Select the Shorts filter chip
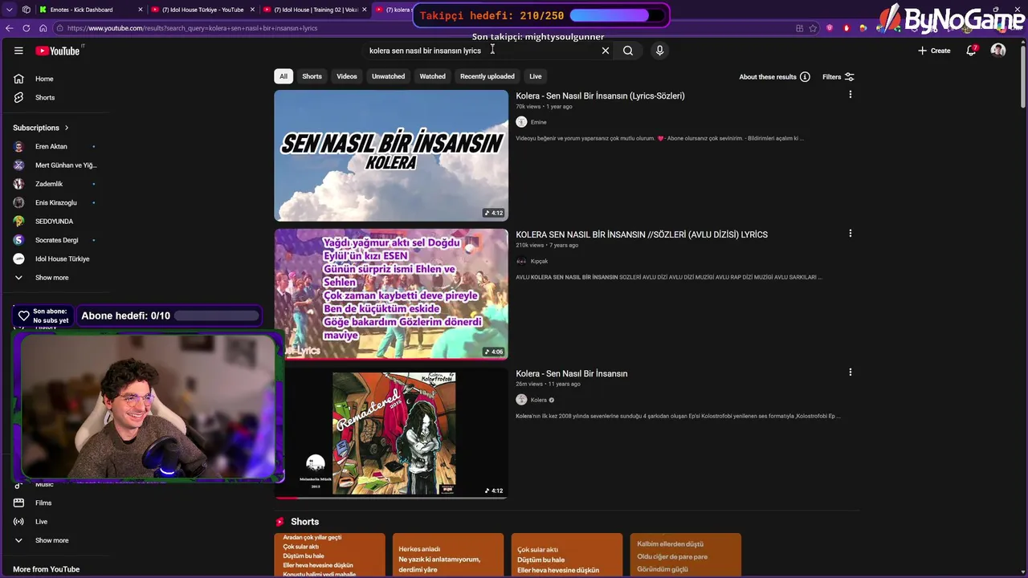This screenshot has width=1028, height=578. pyautogui.click(x=312, y=76)
